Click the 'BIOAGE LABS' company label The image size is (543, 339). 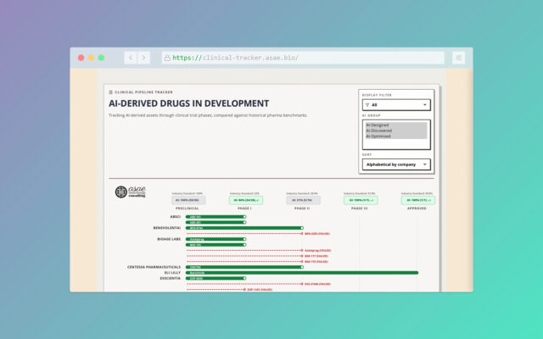tap(169, 239)
